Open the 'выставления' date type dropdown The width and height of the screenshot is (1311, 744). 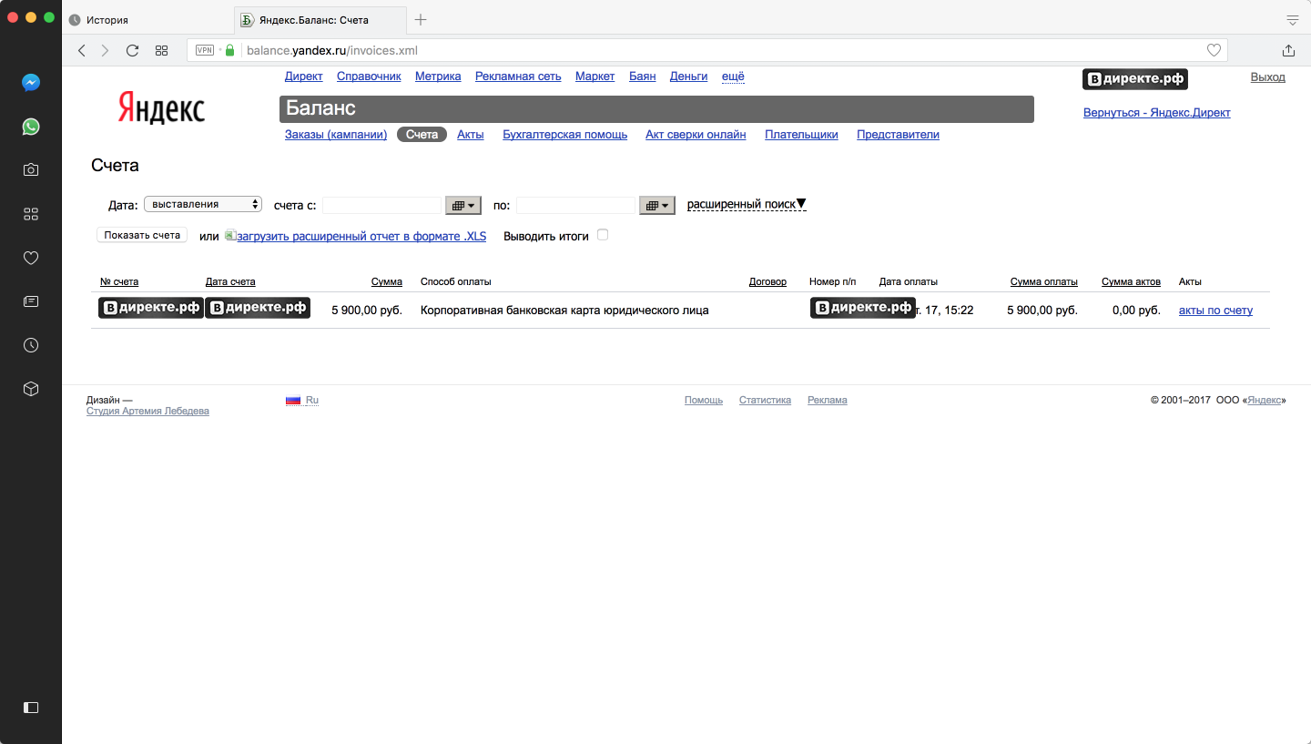tap(203, 204)
